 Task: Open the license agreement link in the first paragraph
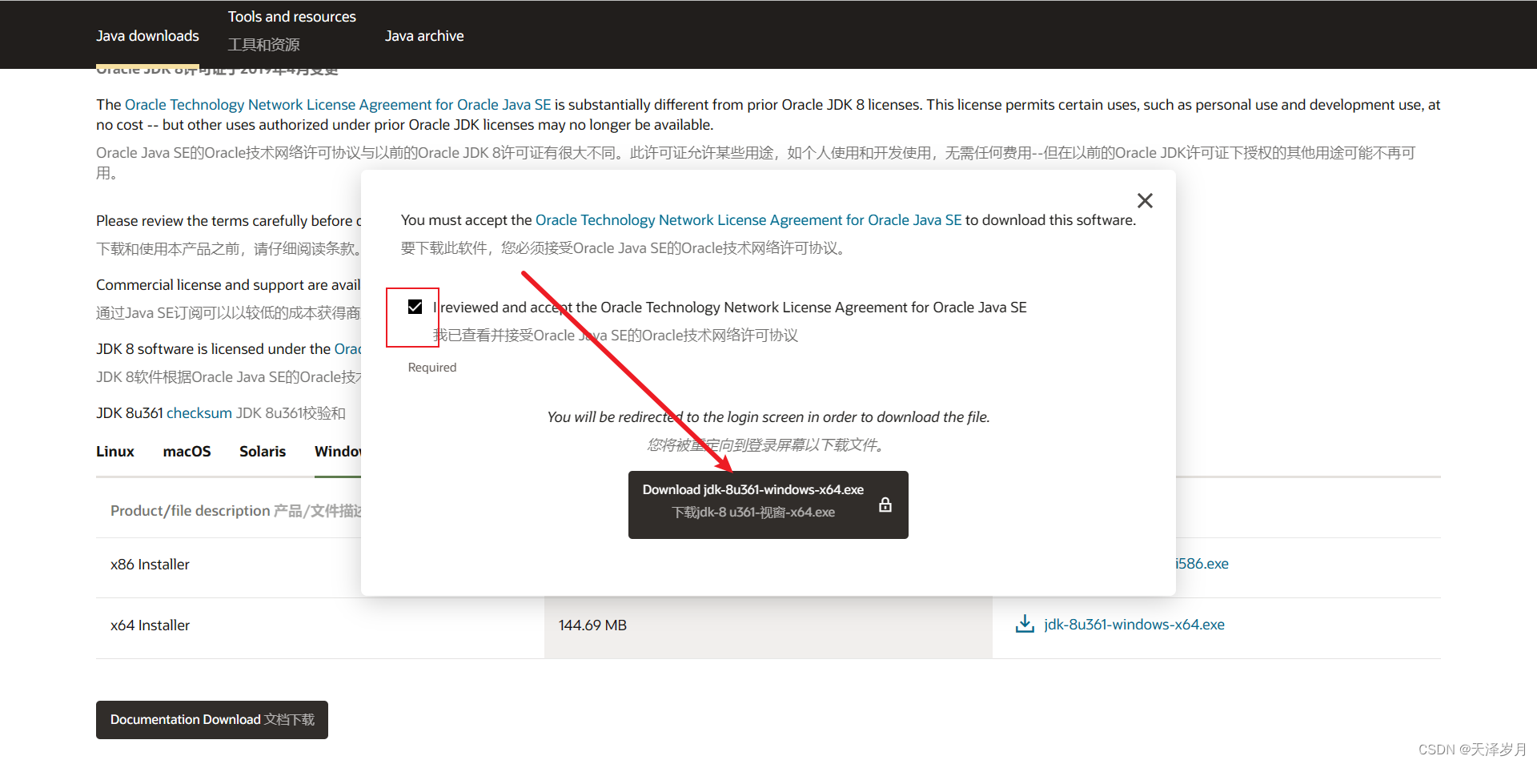pos(337,104)
